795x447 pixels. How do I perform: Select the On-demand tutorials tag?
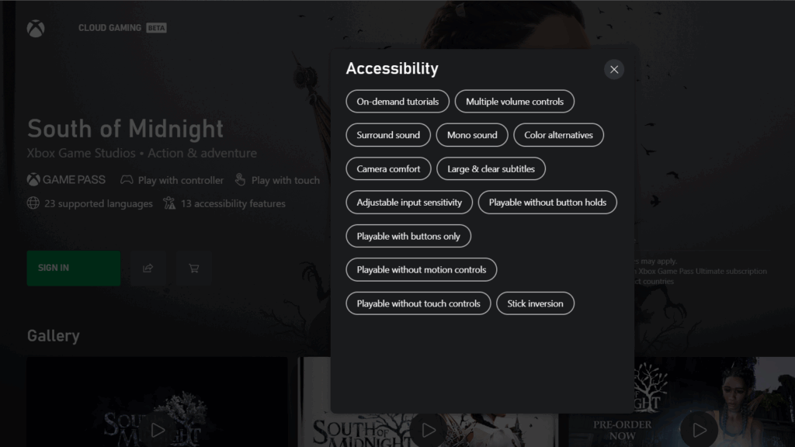click(x=397, y=102)
